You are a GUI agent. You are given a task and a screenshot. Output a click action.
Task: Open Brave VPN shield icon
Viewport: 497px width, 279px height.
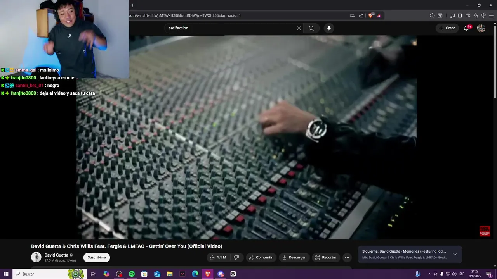tap(483, 15)
